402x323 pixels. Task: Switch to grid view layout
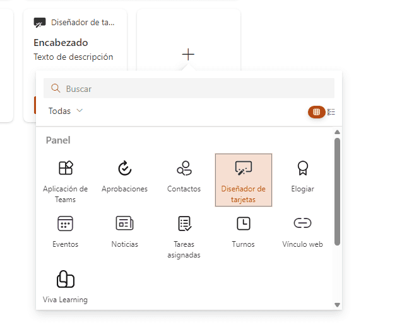[x=316, y=112]
